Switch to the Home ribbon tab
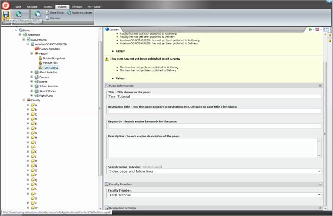 coord(18,7)
